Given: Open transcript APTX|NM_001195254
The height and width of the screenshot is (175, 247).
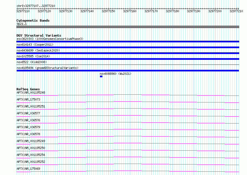Looking at the screenshot, I should pyautogui.click(x=31, y=155).
